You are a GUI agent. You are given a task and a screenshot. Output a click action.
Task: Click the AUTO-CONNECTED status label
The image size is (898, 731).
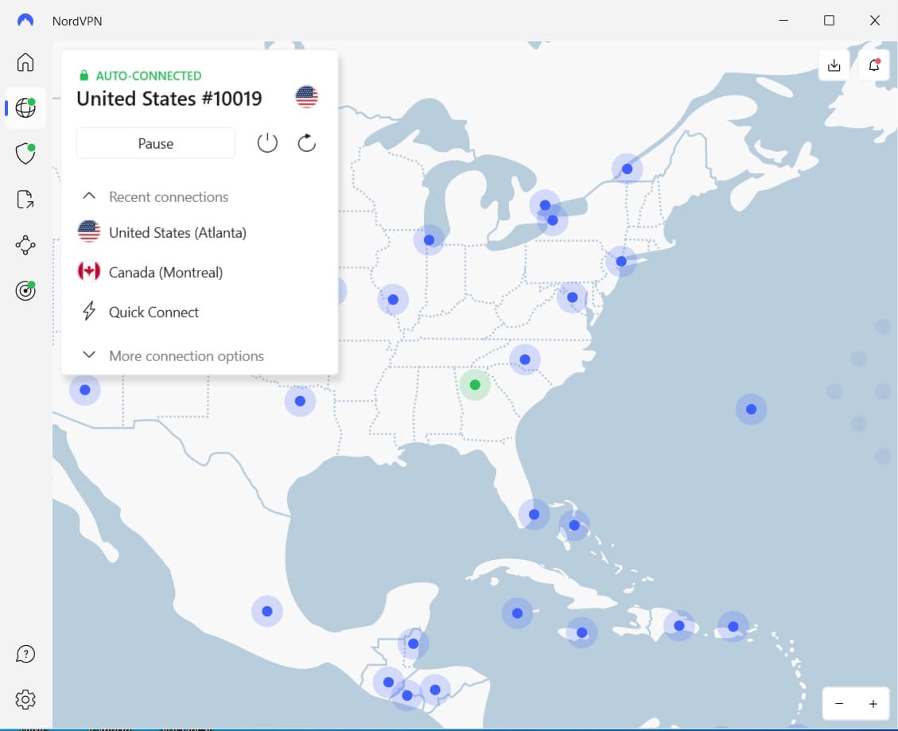coord(148,76)
